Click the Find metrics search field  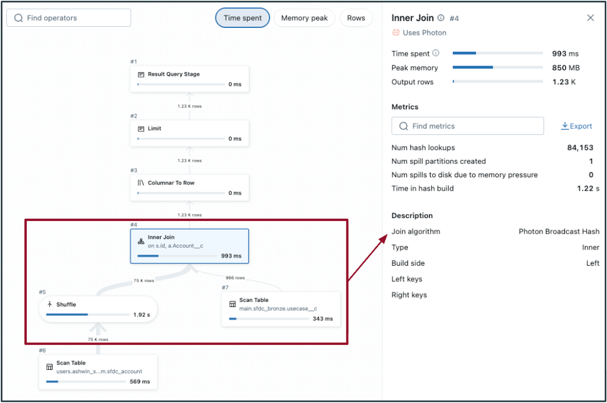click(467, 126)
